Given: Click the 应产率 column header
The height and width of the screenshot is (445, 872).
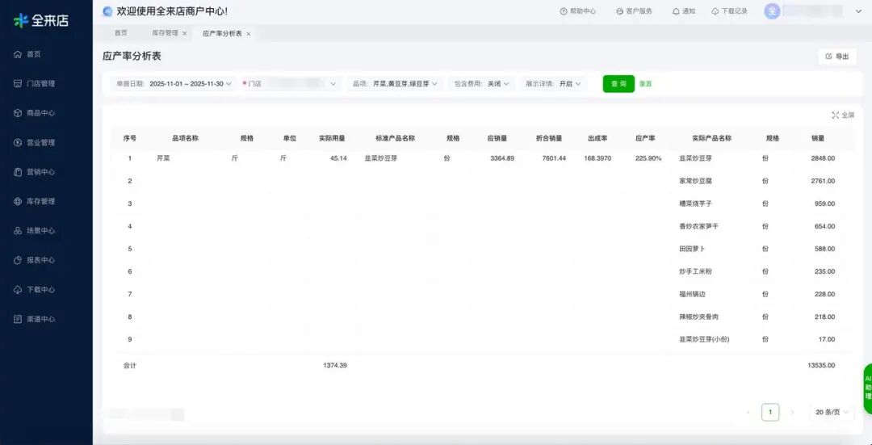Looking at the screenshot, I should 645,138.
